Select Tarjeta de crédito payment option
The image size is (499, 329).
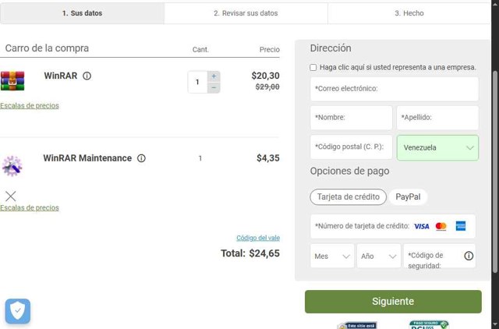(349, 197)
